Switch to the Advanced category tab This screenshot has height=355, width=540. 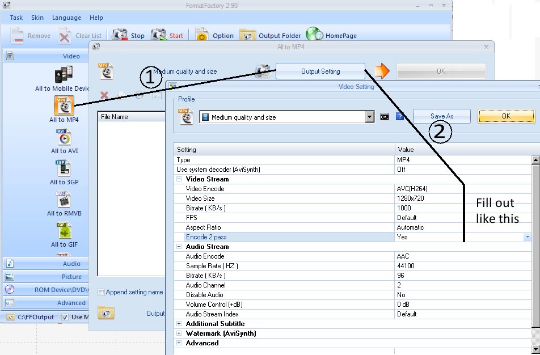click(x=46, y=303)
